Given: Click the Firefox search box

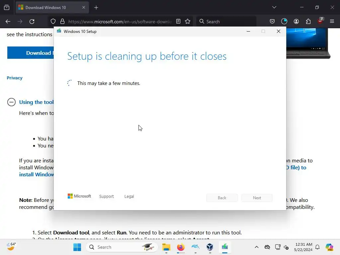Looking at the screenshot, I should click(x=226, y=22).
